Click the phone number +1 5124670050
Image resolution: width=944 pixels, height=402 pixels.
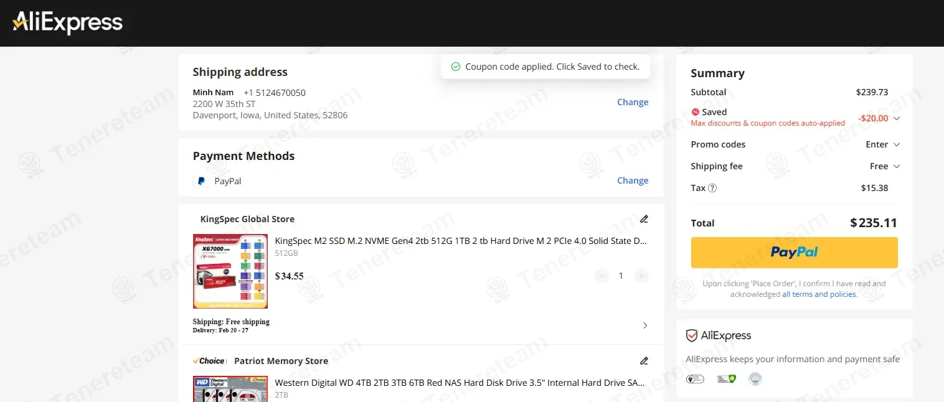tap(275, 93)
